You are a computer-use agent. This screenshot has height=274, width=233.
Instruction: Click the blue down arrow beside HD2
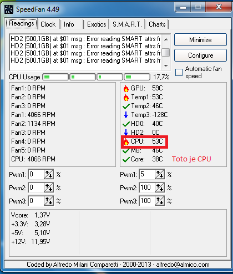[126, 133]
